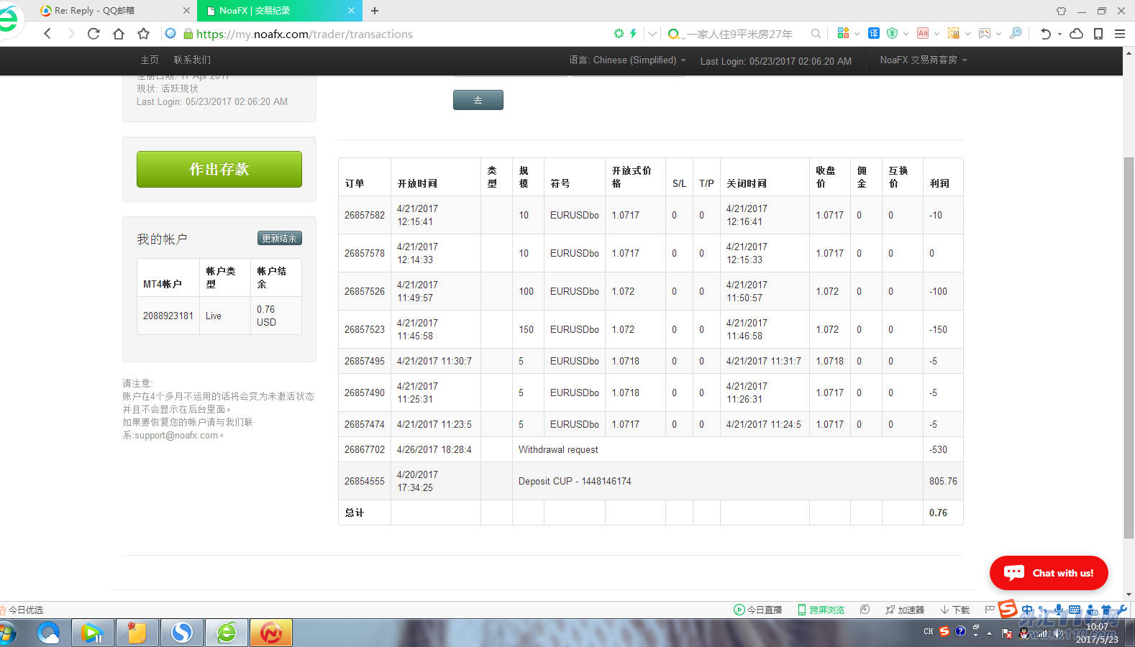Screen dimensions: 1135x647
Task: Click the undo close-tab arrow icon
Action: coord(1046,34)
